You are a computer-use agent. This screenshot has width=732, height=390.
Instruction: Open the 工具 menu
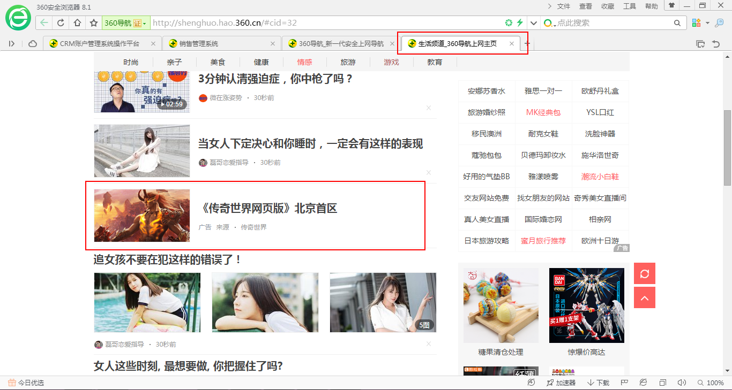tap(629, 6)
